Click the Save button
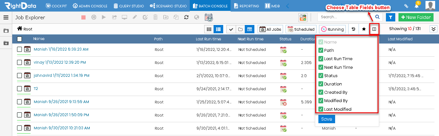 tap(327, 119)
